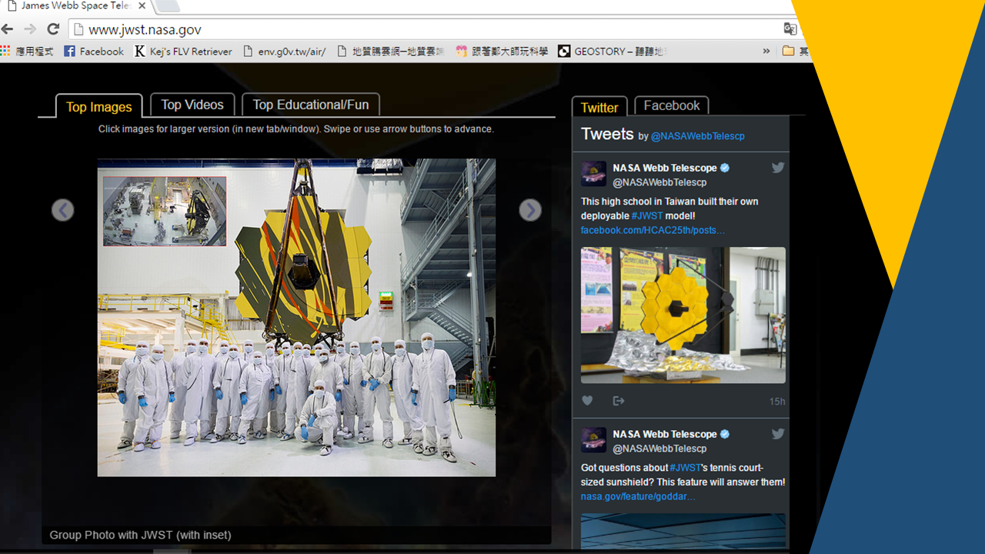
Task: Open the 跟著鄭大師玩科學 bookmark
Action: (x=501, y=52)
